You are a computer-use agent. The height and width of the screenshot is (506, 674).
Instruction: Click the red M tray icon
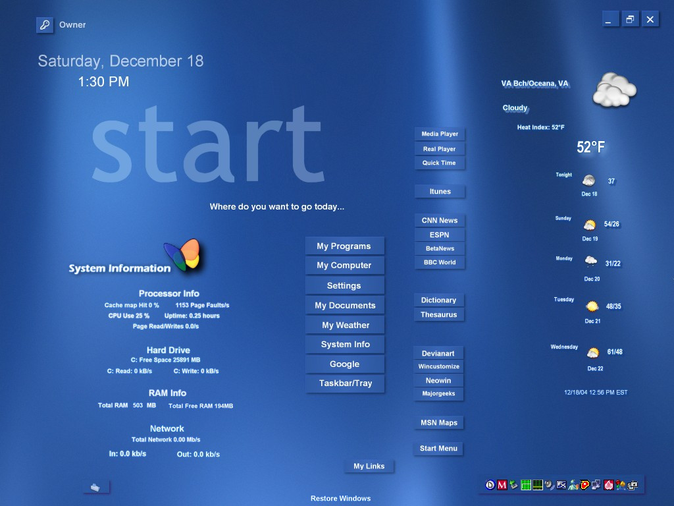coord(502,485)
